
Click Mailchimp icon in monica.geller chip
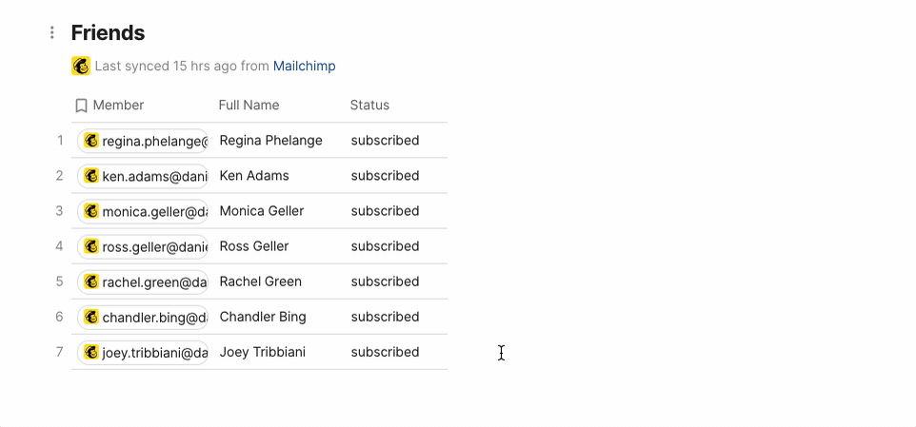(x=91, y=211)
